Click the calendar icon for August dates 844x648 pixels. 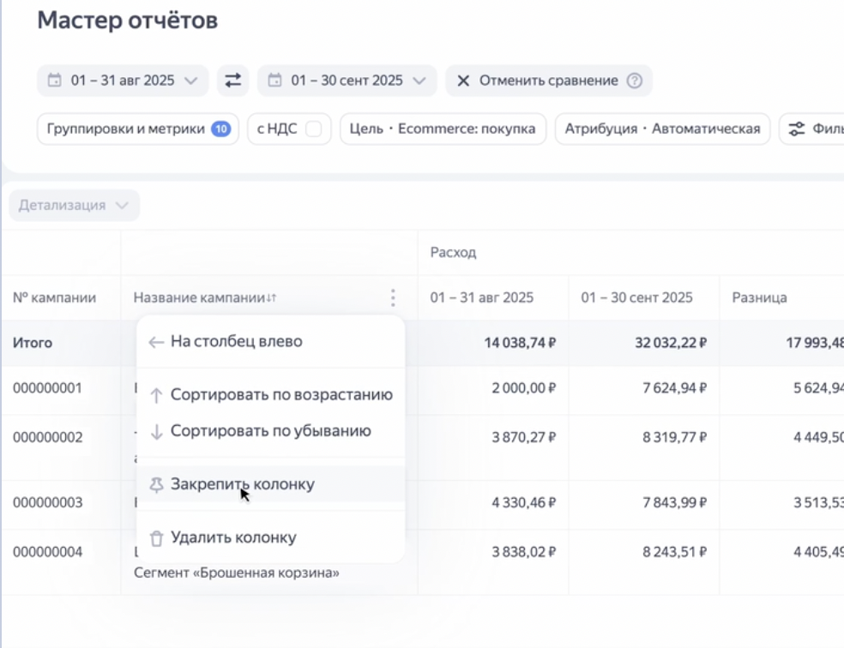56,80
